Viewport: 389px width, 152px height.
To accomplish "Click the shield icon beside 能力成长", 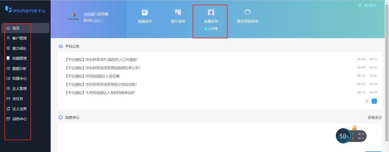I will coord(8,48).
